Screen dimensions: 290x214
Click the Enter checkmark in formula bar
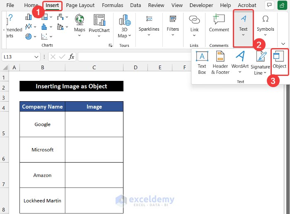pyautogui.click(x=62, y=57)
